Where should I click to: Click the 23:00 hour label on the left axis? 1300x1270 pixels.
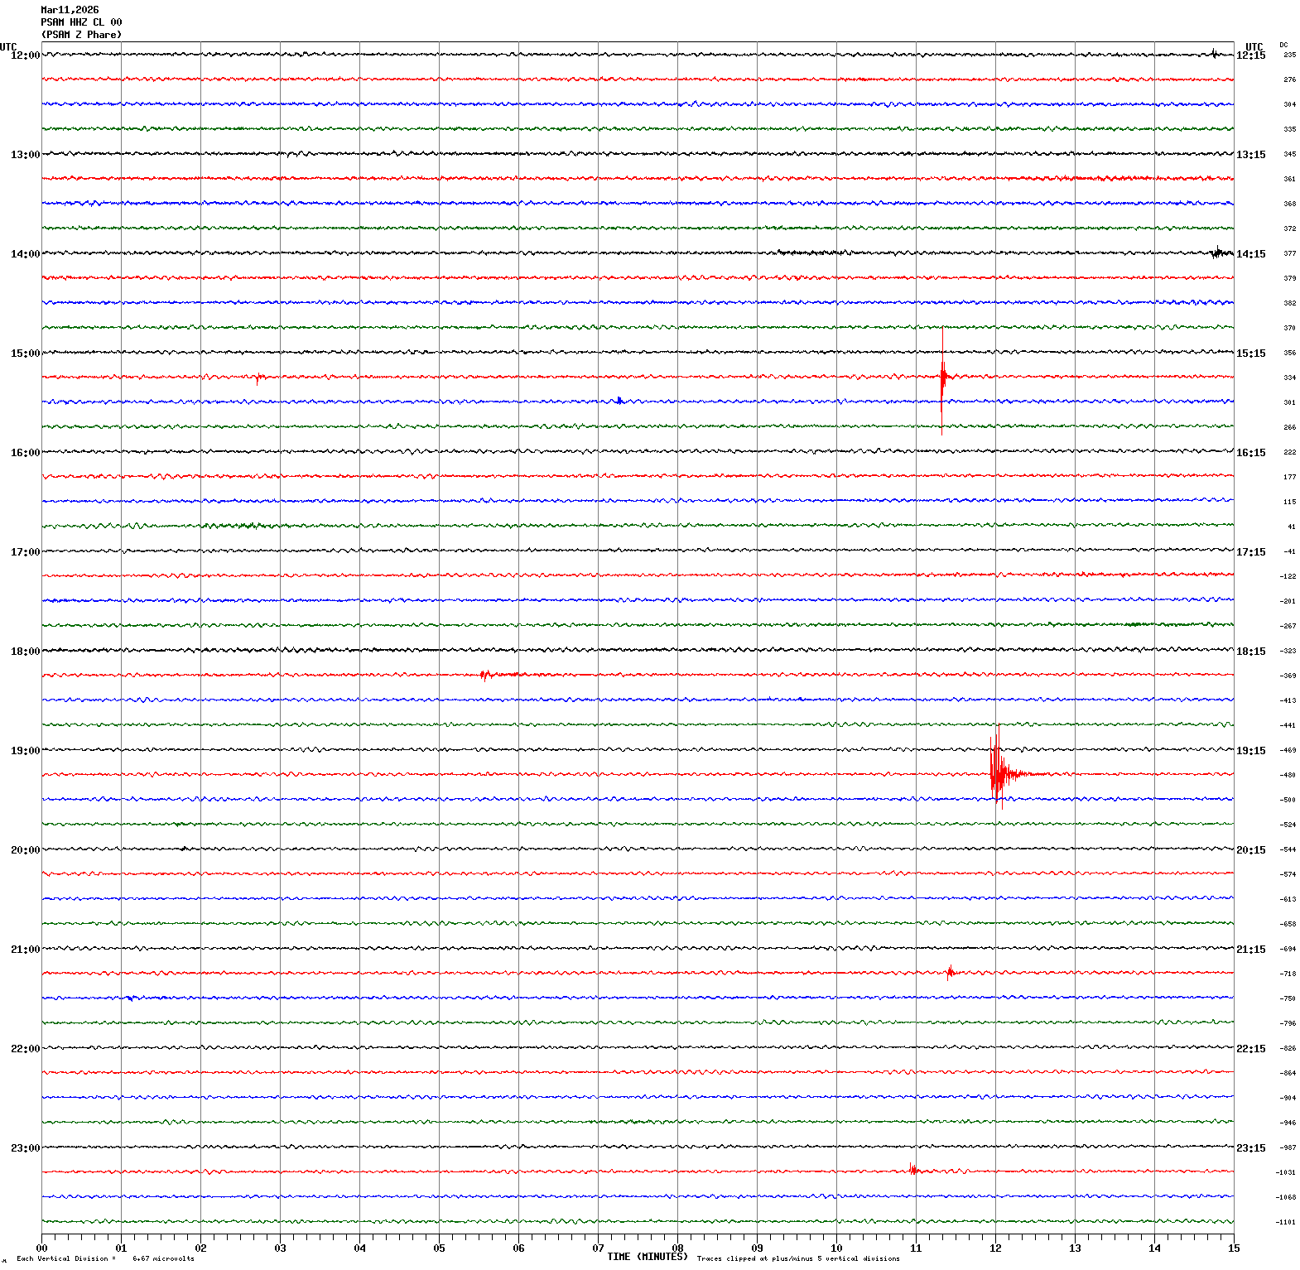(25, 1148)
